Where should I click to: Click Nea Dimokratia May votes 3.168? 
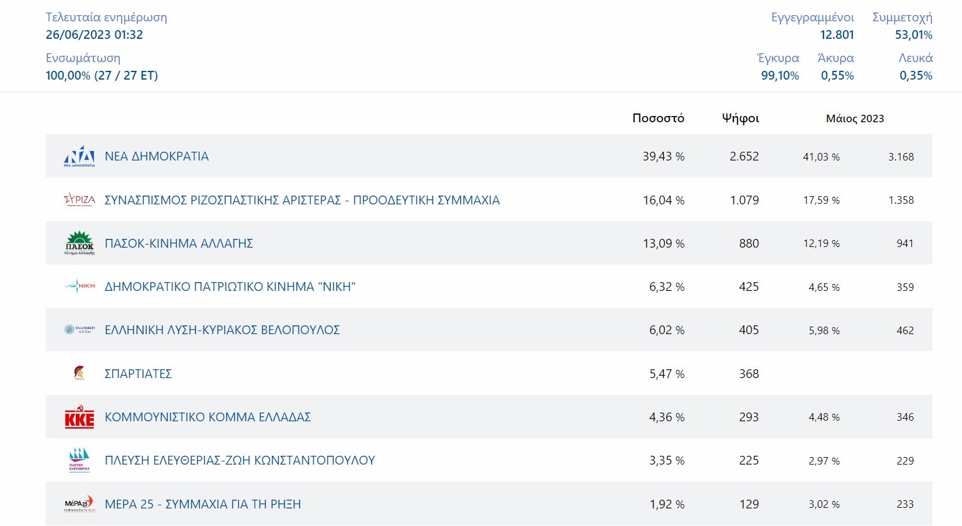[x=901, y=157]
